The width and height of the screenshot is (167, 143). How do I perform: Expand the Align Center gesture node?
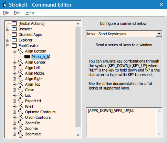[14, 62]
